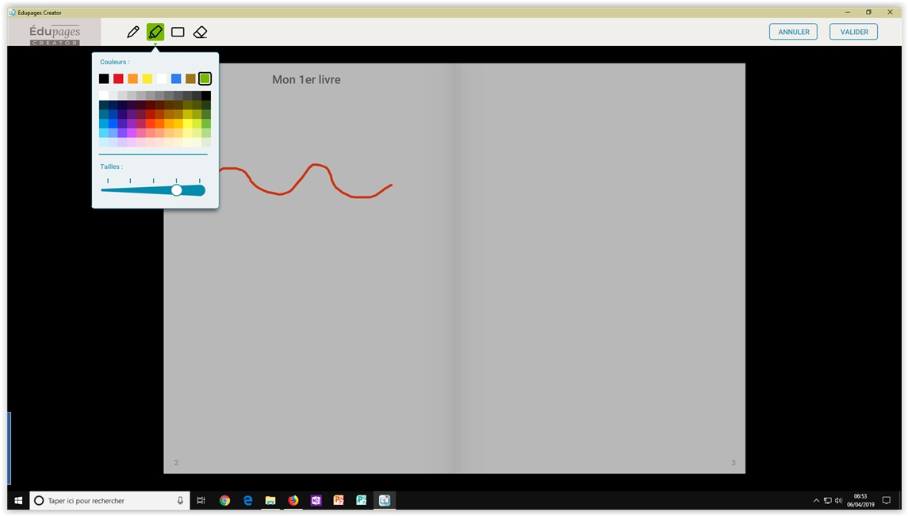Click the Édupages Creator logo
Viewport: 908px width, 516px height.
55,33
